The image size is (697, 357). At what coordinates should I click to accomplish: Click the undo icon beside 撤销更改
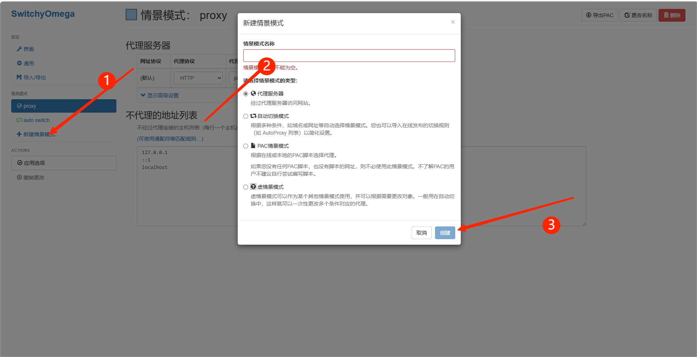(20, 177)
